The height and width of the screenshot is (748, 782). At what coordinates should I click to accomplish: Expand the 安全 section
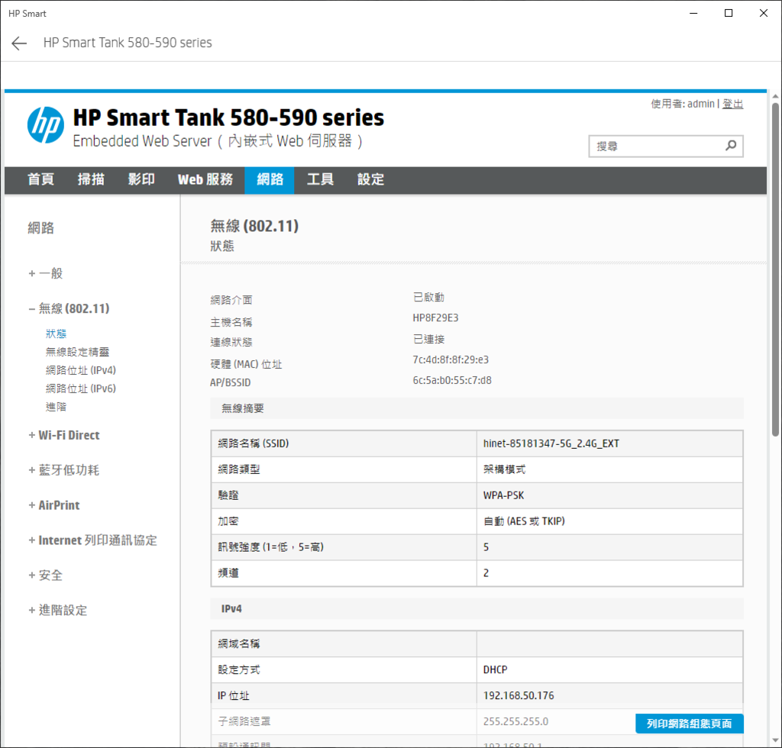coord(46,575)
